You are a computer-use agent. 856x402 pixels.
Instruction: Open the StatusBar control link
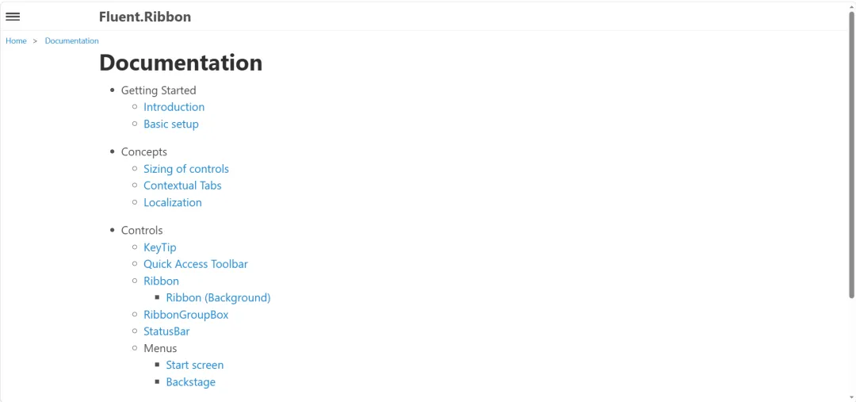pyautogui.click(x=166, y=331)
